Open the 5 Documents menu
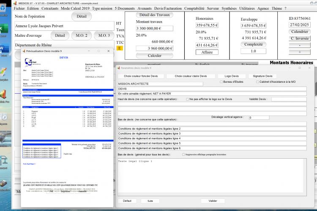The image size is (317, 211). [125, 8]
